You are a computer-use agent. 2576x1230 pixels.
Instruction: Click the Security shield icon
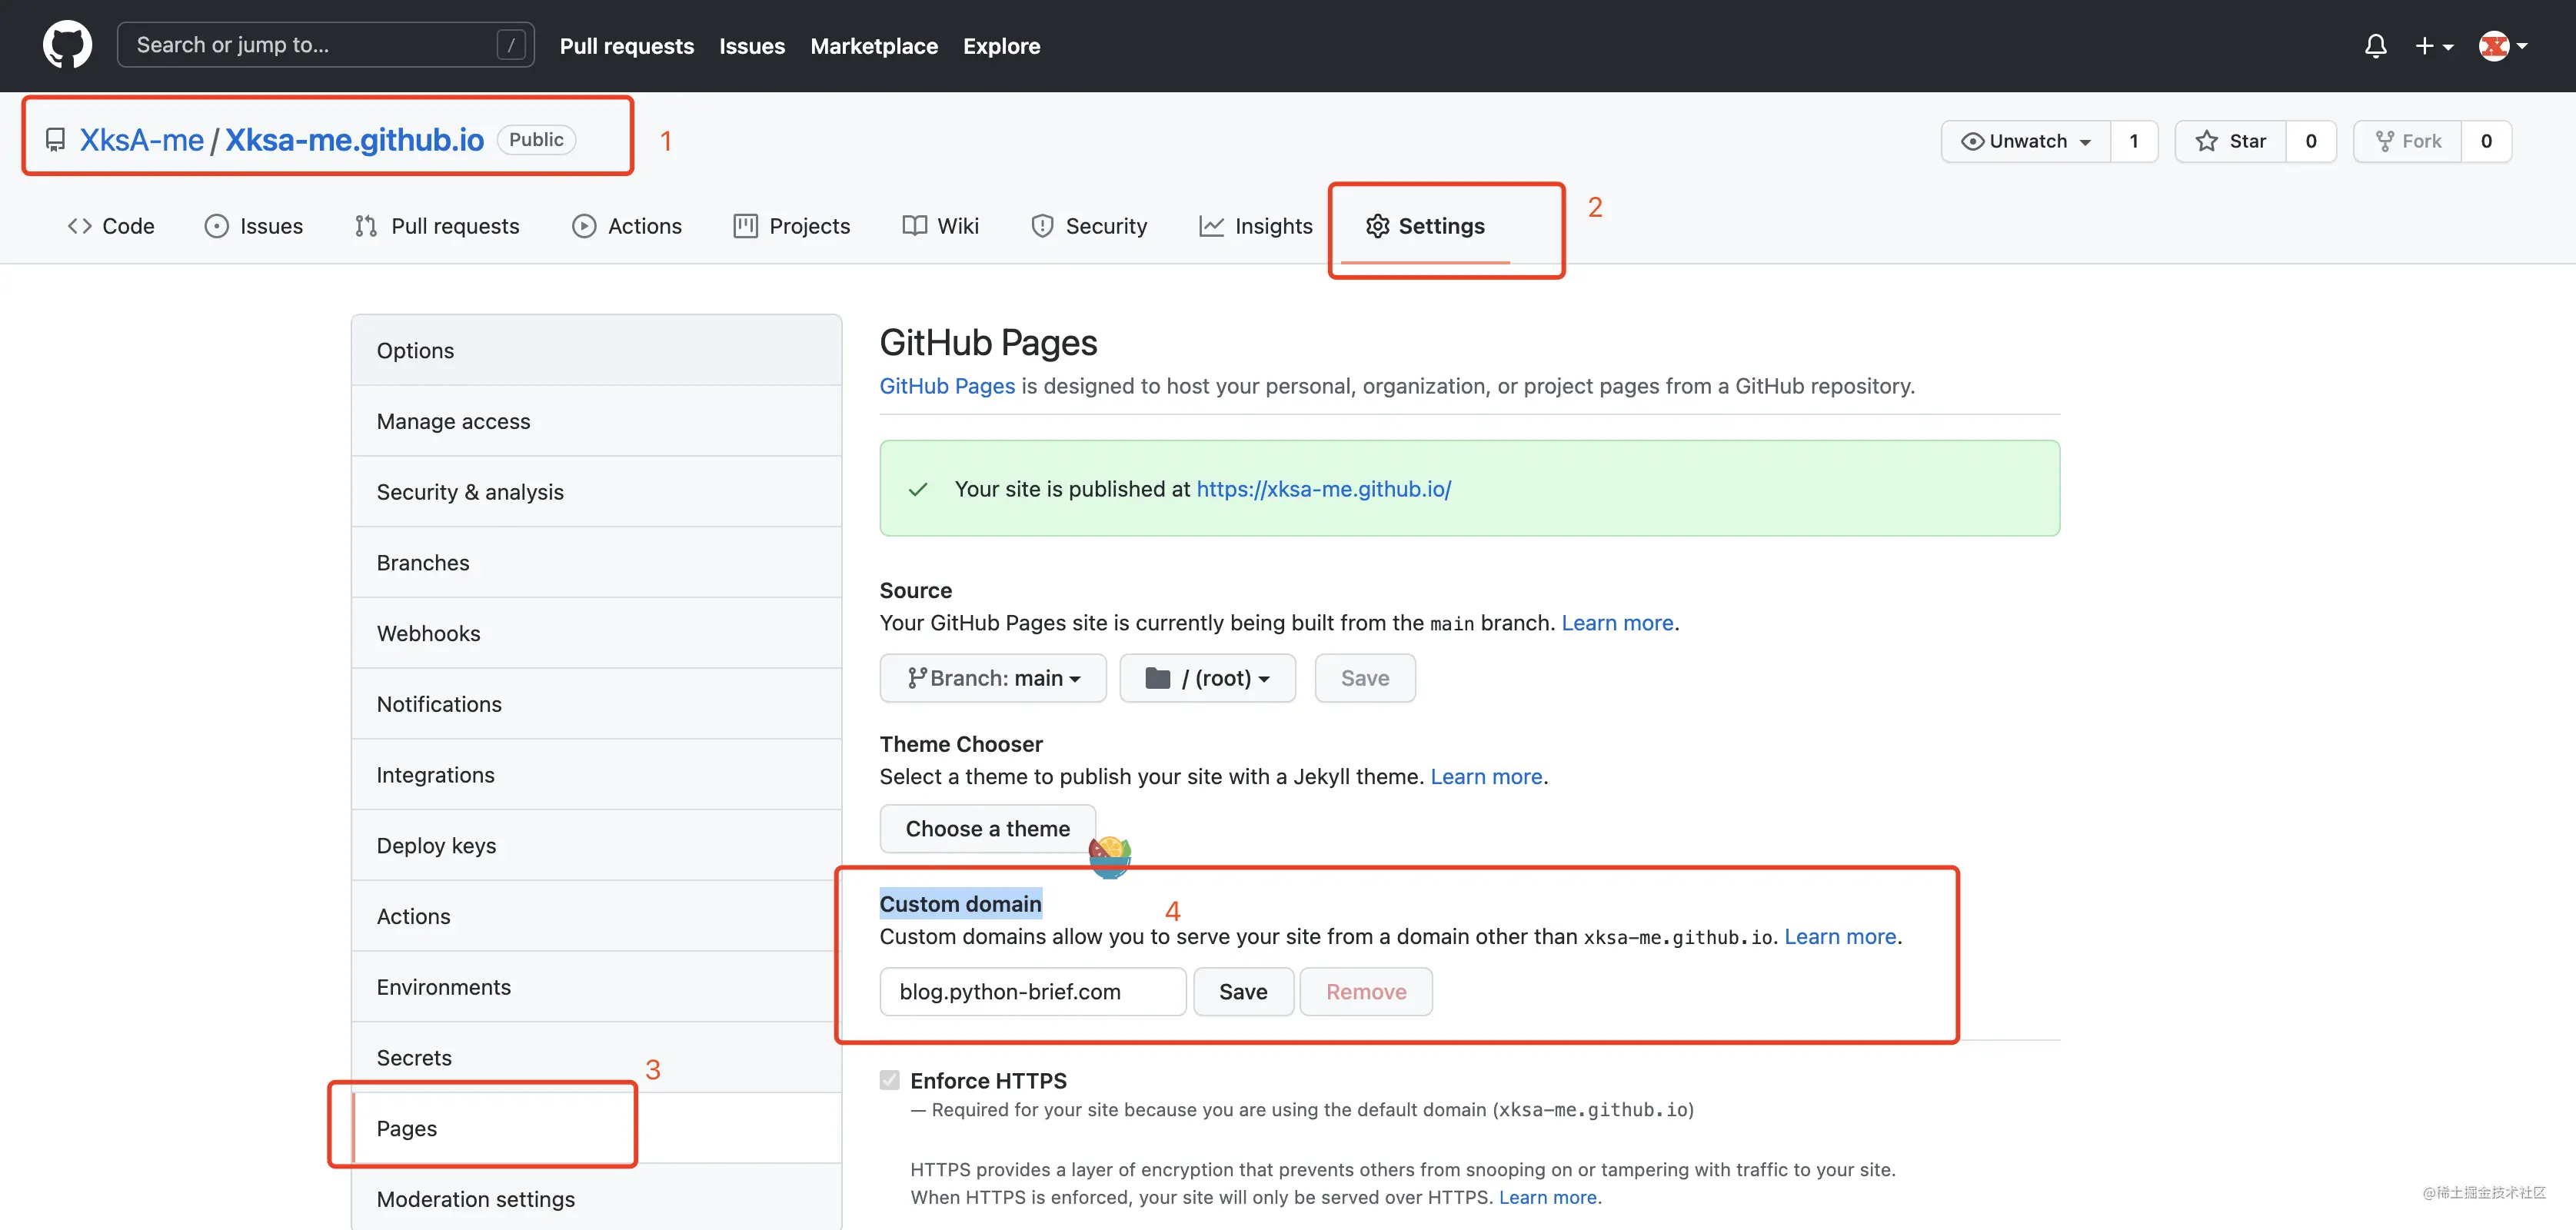(1042, 226)
